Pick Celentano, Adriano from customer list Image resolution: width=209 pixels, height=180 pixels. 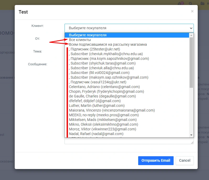104,87
